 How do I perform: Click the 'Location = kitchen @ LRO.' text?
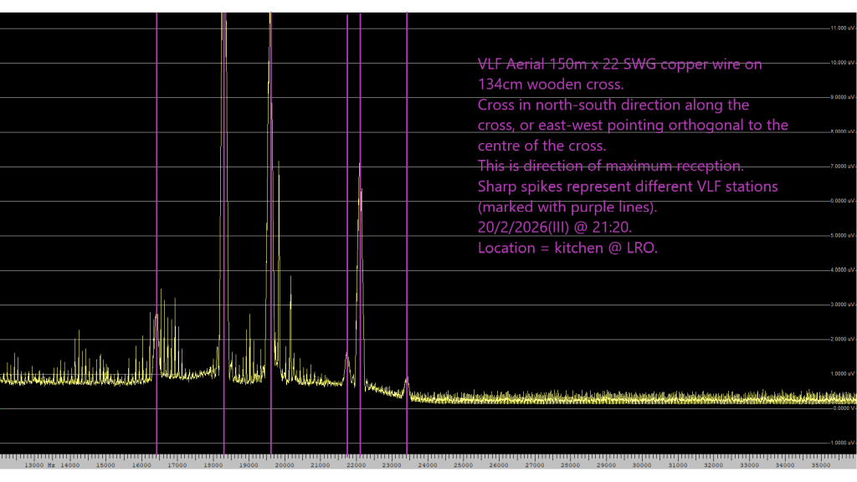(567, 248)
